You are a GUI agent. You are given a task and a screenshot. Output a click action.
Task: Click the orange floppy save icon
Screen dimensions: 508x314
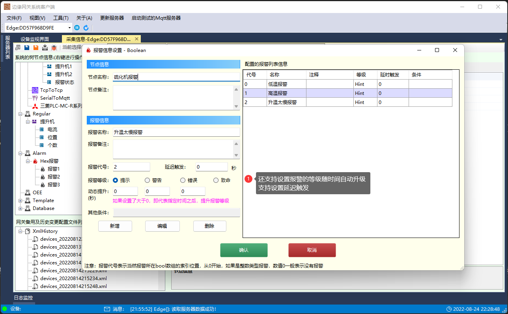[36, 47]
